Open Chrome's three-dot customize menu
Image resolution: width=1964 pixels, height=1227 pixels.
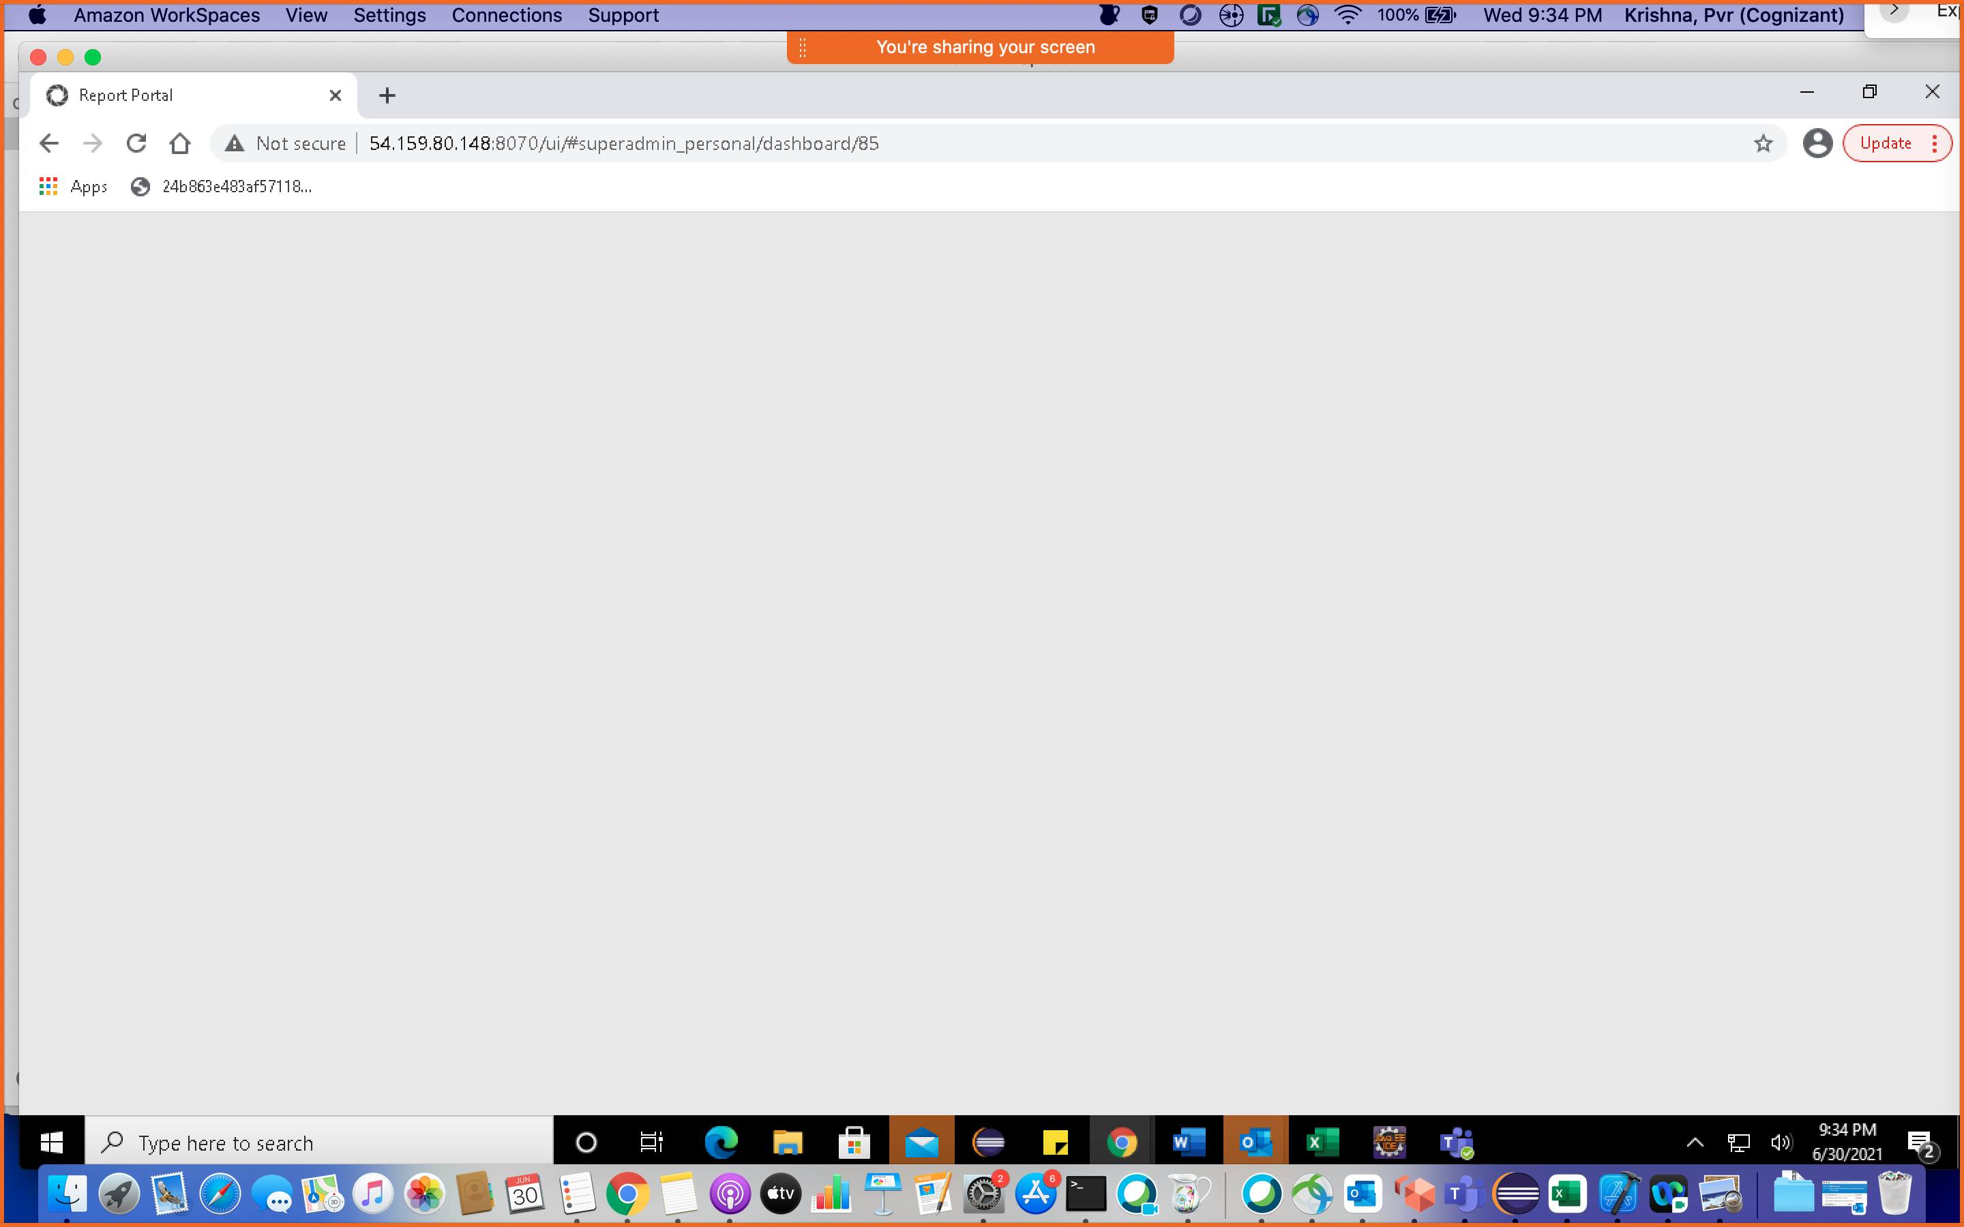point(1935,143)
